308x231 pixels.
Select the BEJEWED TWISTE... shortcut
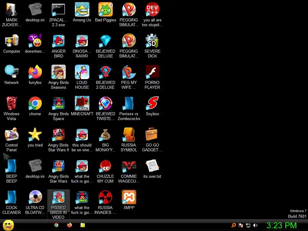coord(106,108)
